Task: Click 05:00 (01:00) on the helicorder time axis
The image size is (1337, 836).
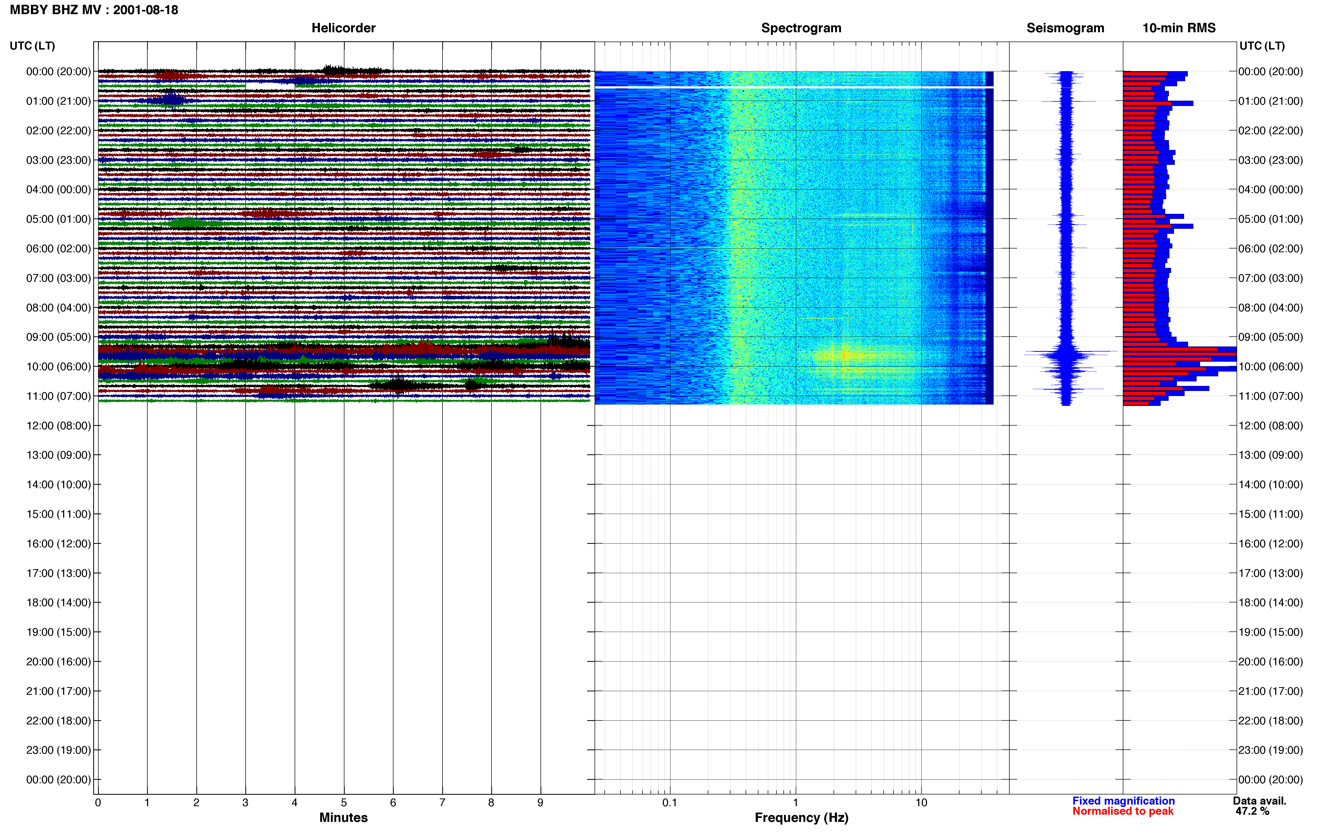Action: point(59,219)
